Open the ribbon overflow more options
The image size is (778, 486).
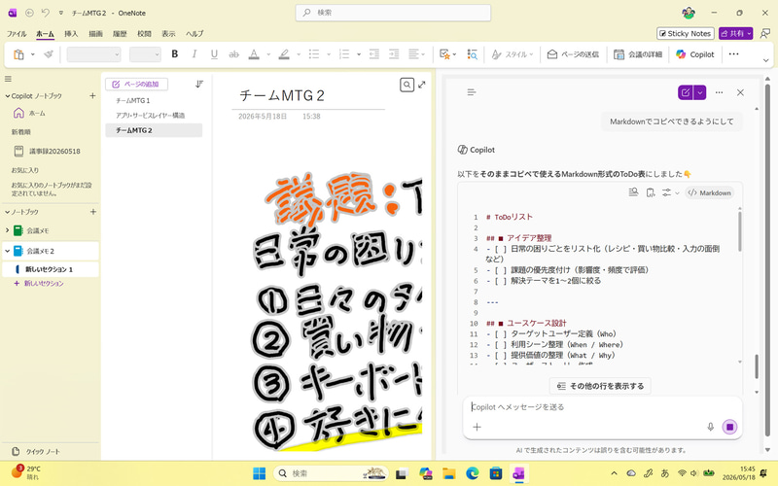734,54
